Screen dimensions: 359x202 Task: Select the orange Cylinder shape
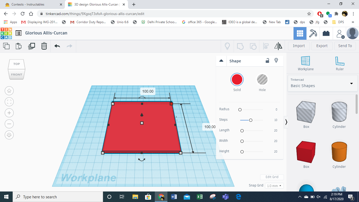point(339,152)
